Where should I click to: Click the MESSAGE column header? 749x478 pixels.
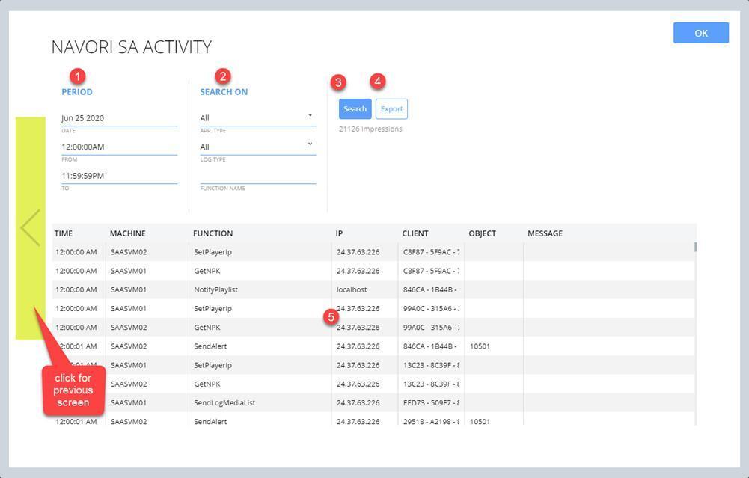tap(545, 233)
